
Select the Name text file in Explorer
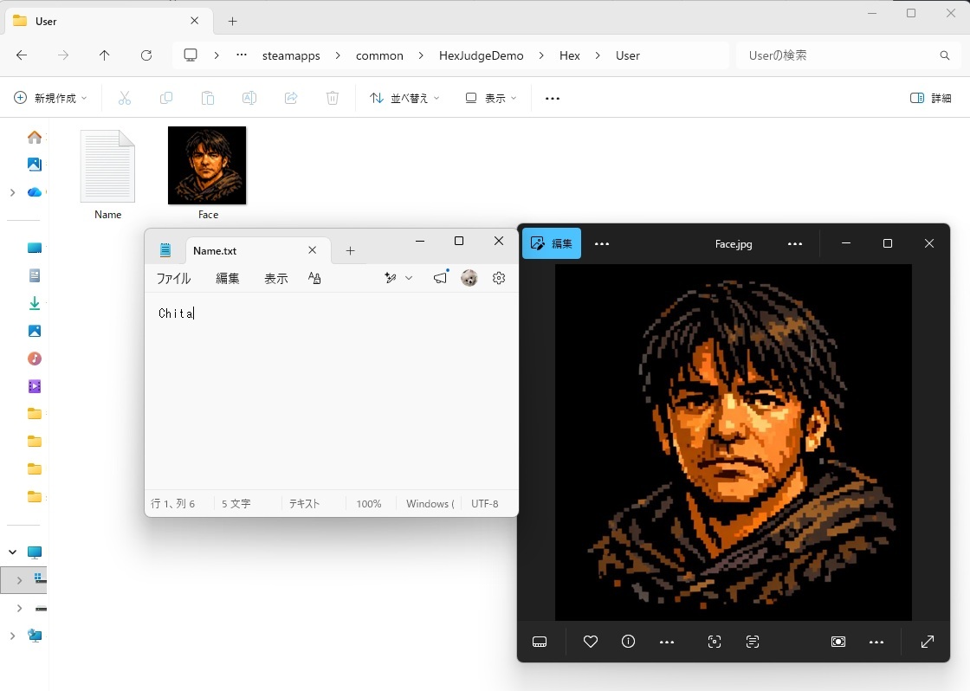(107, 166)
